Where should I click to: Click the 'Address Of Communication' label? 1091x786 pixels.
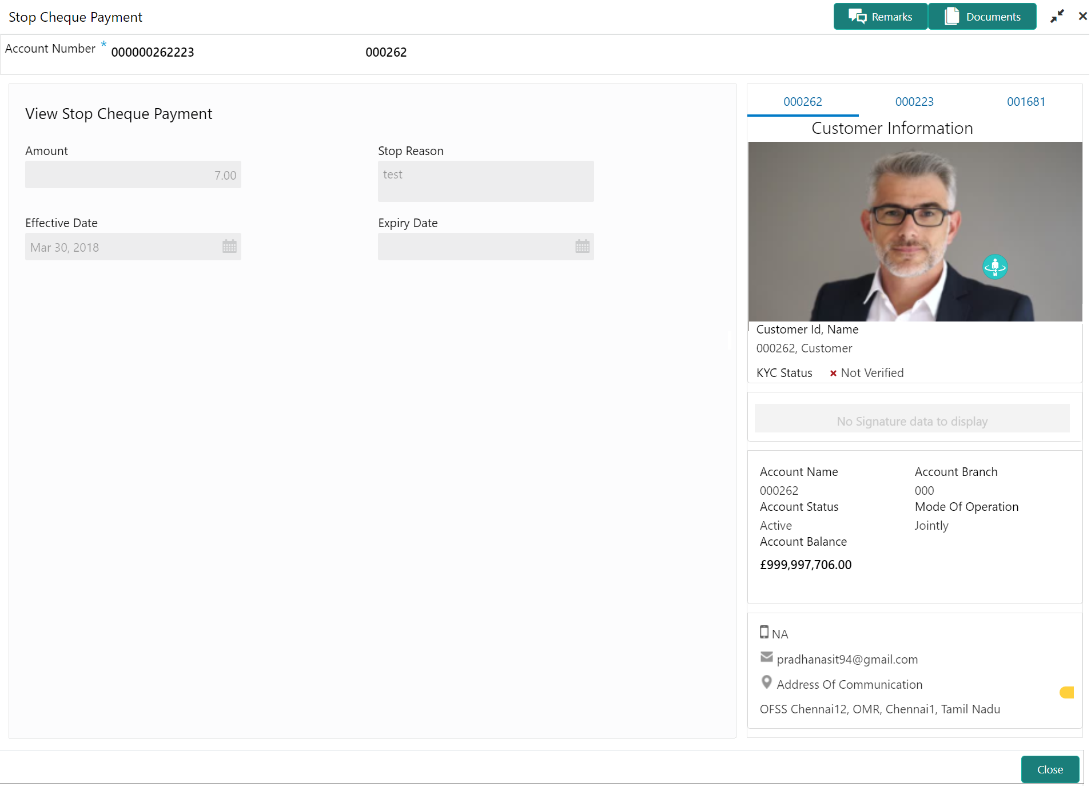coord(850,685)
